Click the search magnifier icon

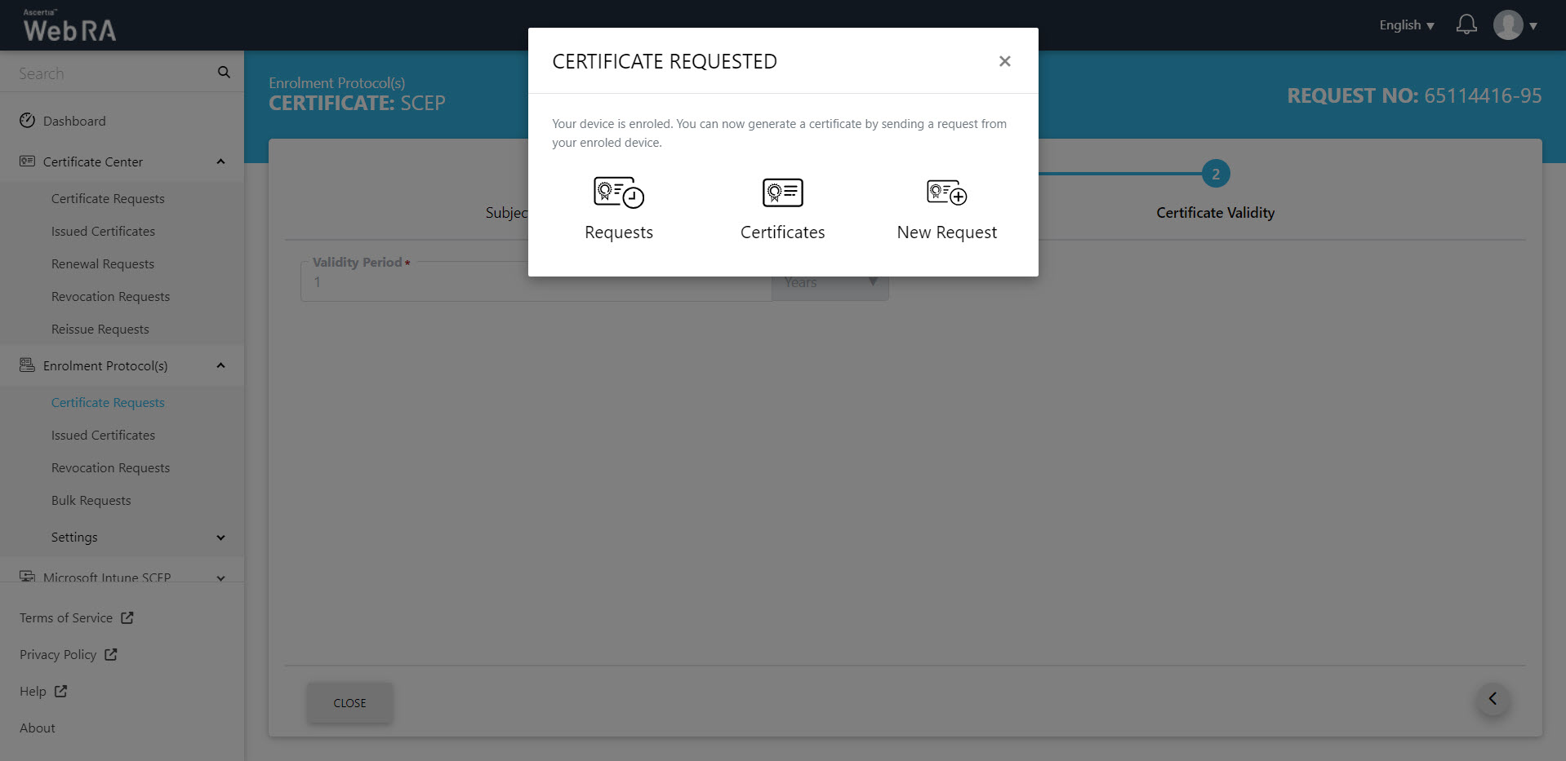[224, 73]
